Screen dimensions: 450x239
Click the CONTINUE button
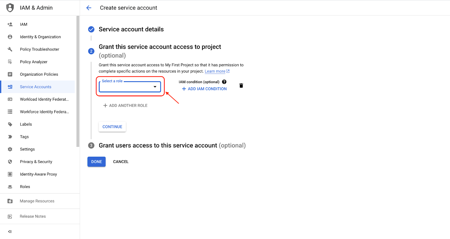(x=112, y=127)
